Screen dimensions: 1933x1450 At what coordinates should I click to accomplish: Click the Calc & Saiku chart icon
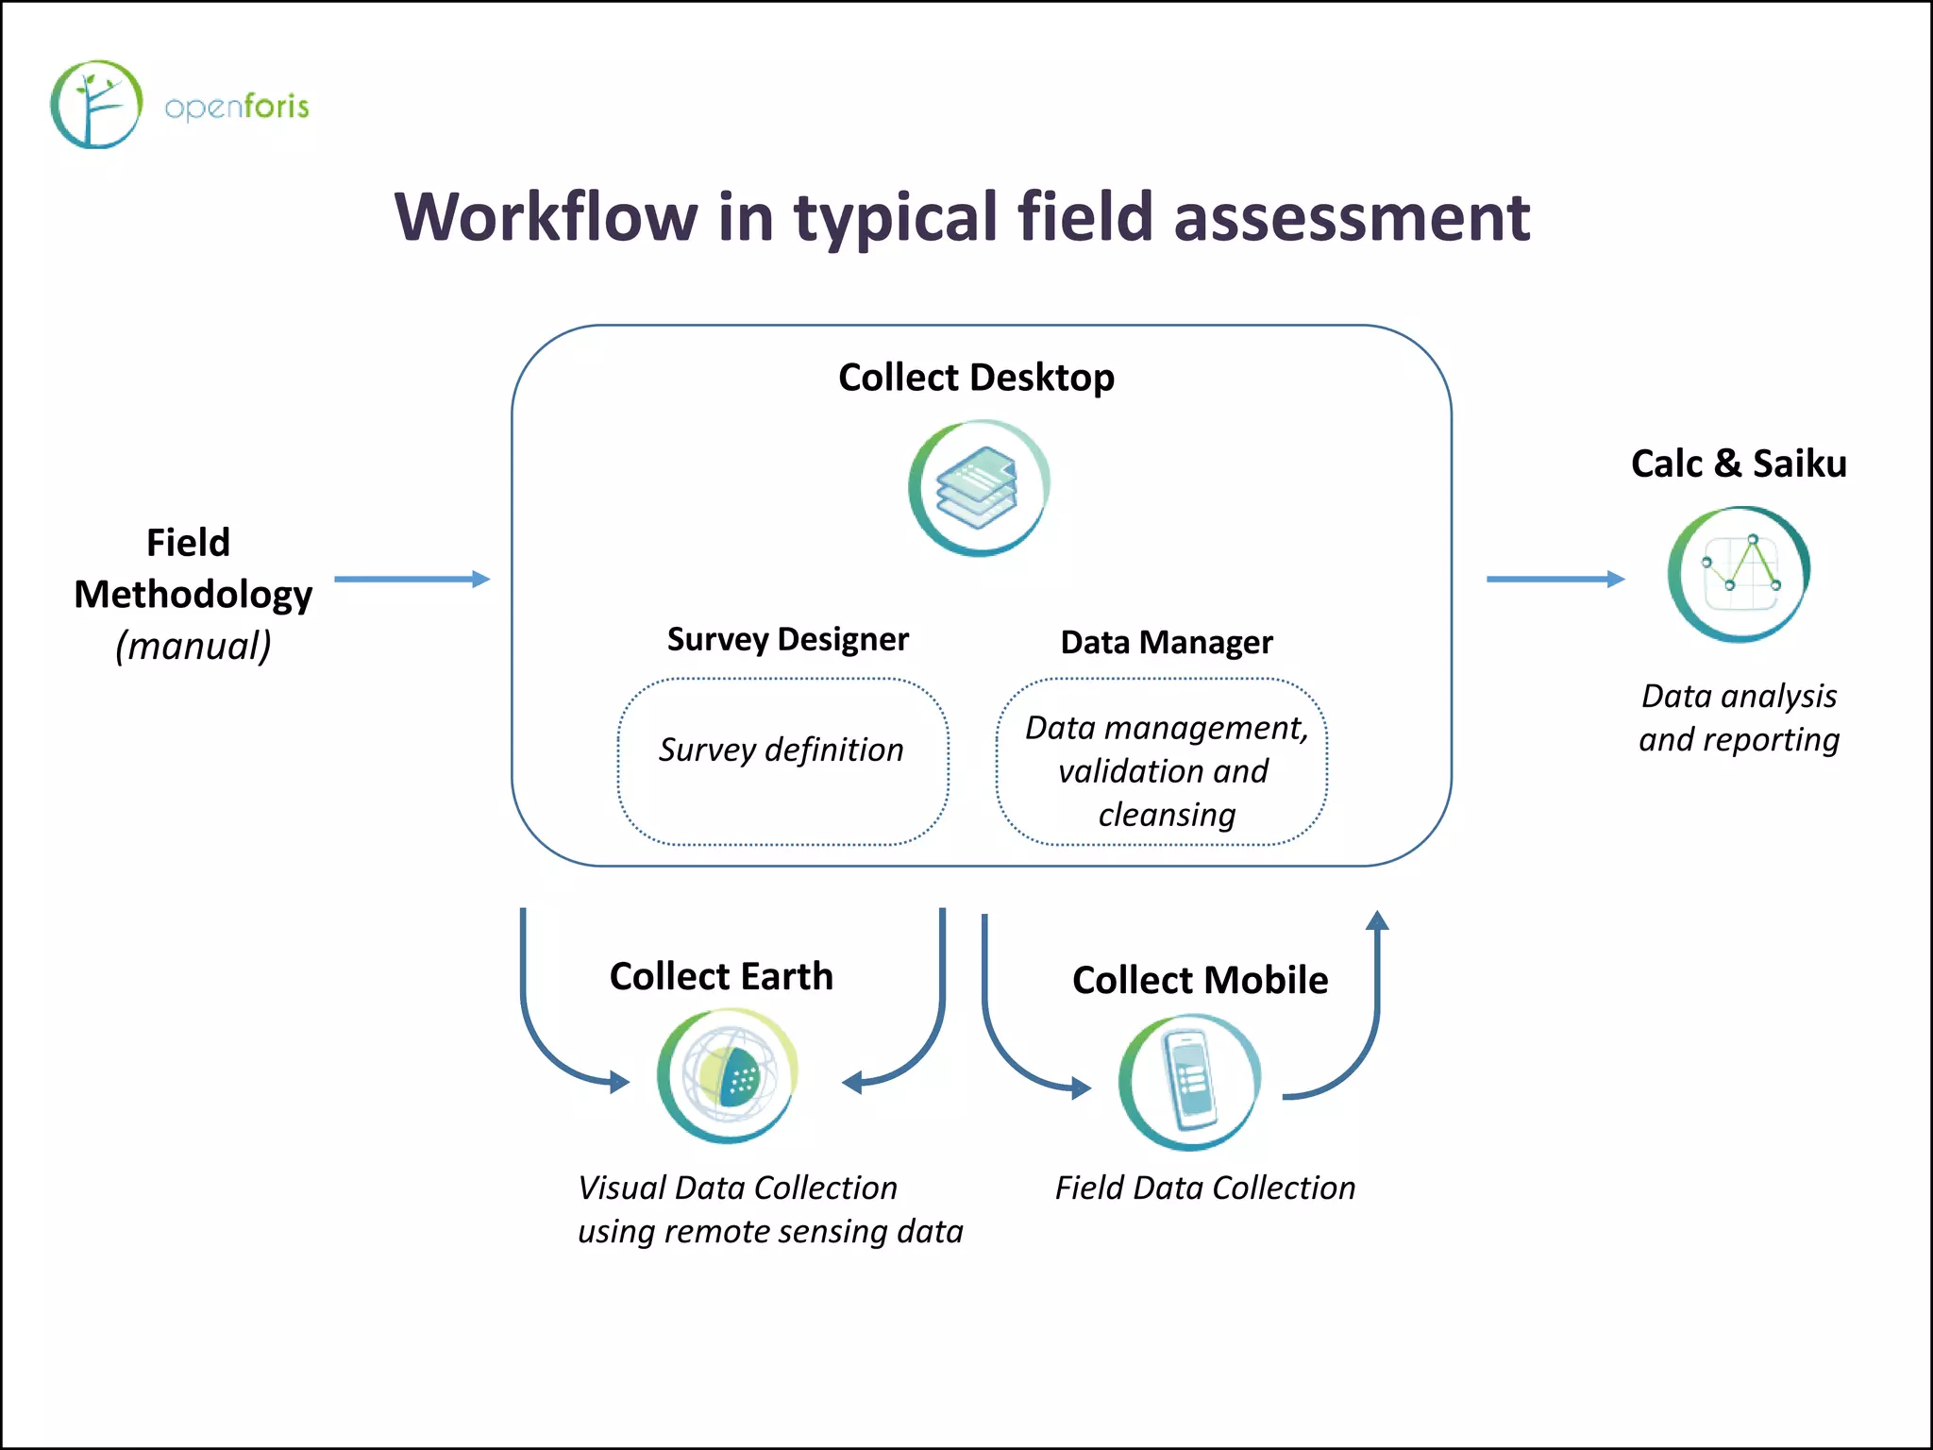point(1739,574)
